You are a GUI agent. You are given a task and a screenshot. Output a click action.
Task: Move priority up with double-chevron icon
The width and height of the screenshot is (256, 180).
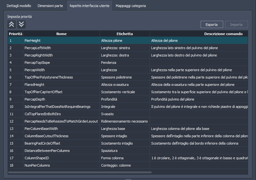tap(11, 24)
